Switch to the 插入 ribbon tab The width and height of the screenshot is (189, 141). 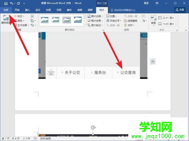27,10
